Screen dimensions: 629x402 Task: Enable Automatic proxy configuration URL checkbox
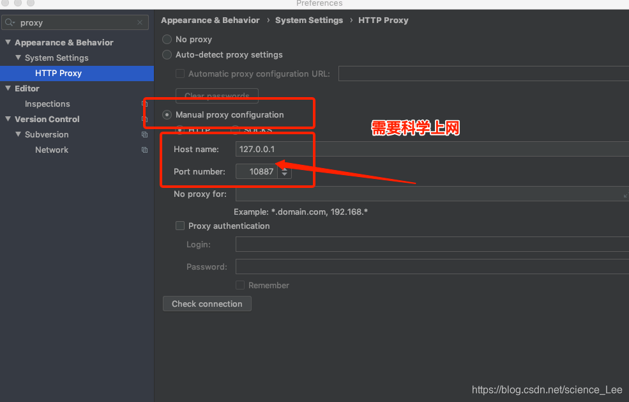pos(180,74)
